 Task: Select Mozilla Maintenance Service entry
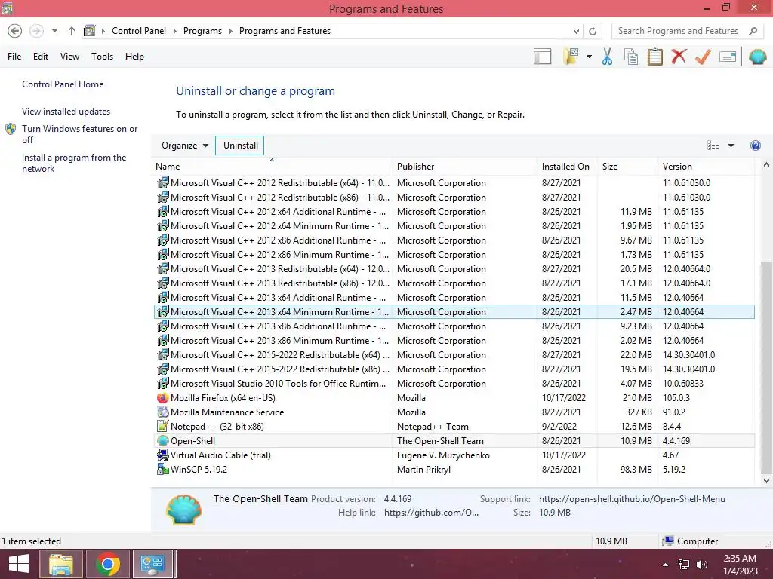point(454,412)
